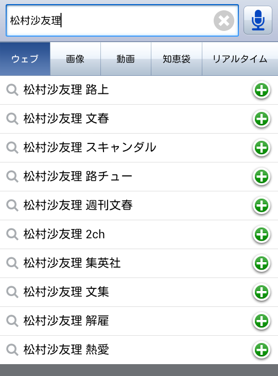Add 集英社 suggestion with green plus icon
This screenshot has height=376, width=278.
(x=262, y=263)
